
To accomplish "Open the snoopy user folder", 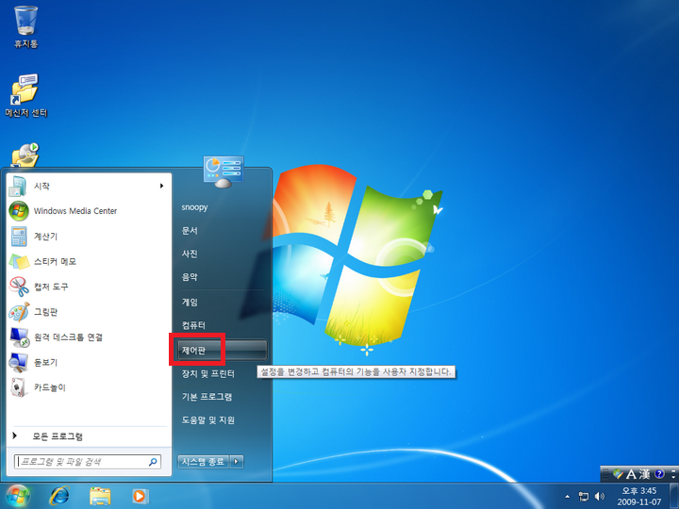I will point(194,207).
